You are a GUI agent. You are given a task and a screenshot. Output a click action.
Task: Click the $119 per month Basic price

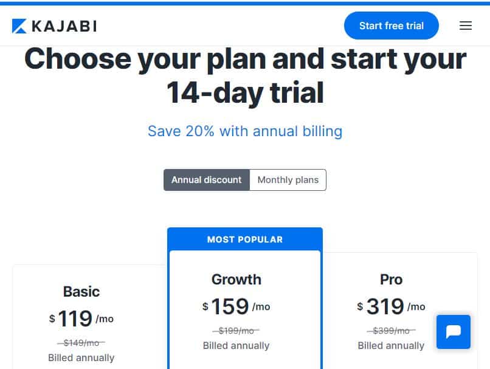[x=81, y=319]
